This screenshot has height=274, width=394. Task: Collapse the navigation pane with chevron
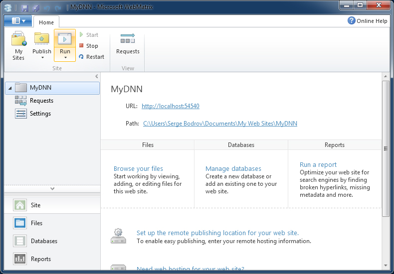(x=97, y=76)
